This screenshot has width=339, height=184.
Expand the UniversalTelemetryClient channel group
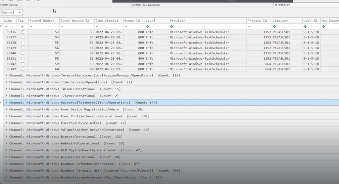(x=6, y=103)
